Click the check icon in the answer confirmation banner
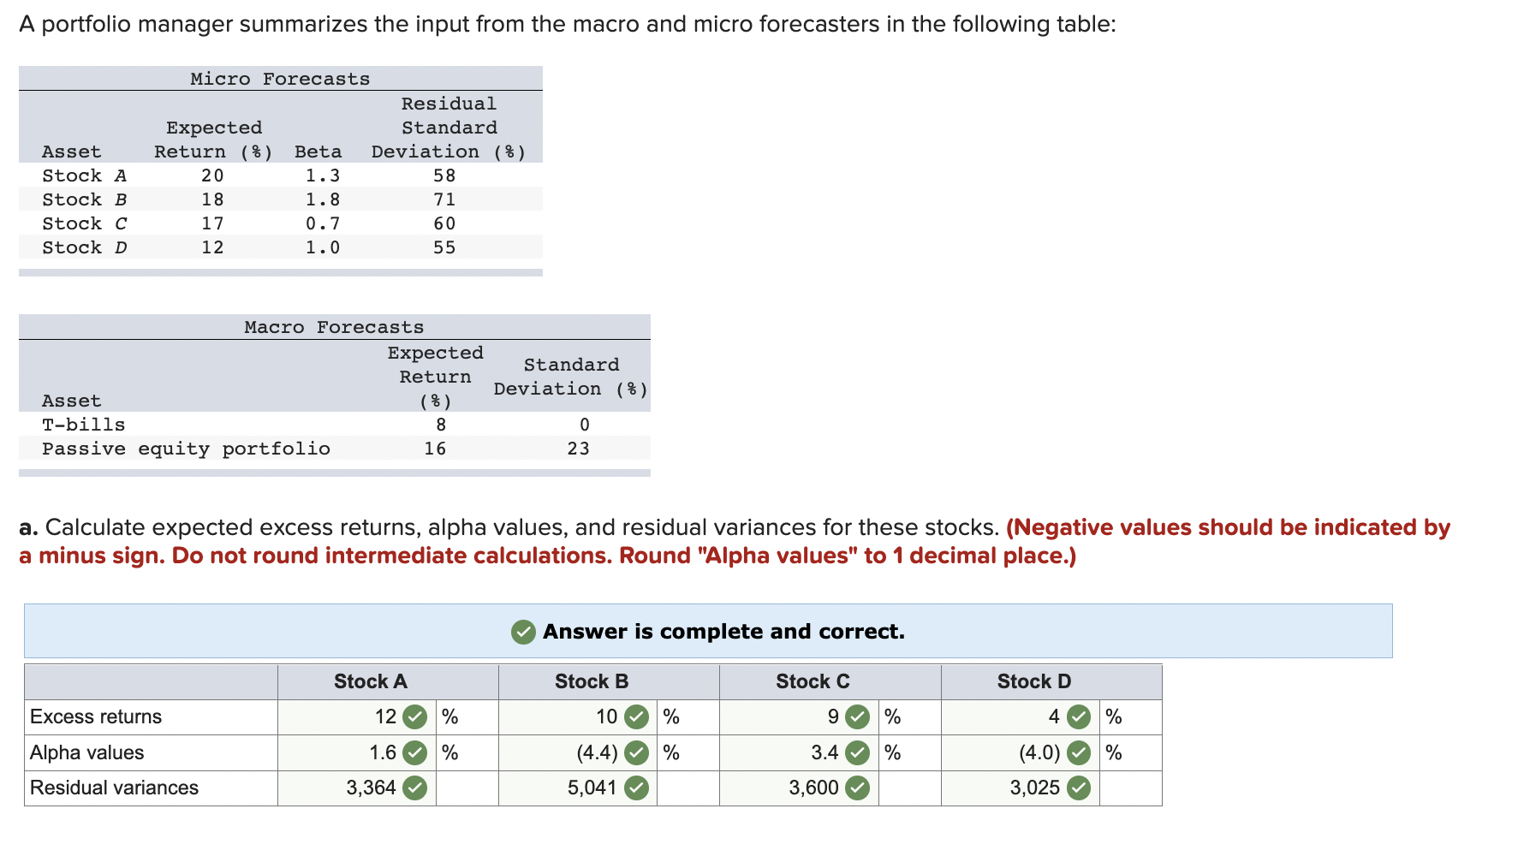The image size is (1524, 868). [523, 632]
